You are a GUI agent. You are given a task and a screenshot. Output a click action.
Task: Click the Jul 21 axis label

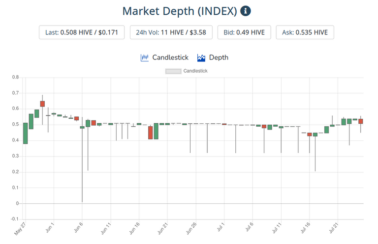(334, 228)
